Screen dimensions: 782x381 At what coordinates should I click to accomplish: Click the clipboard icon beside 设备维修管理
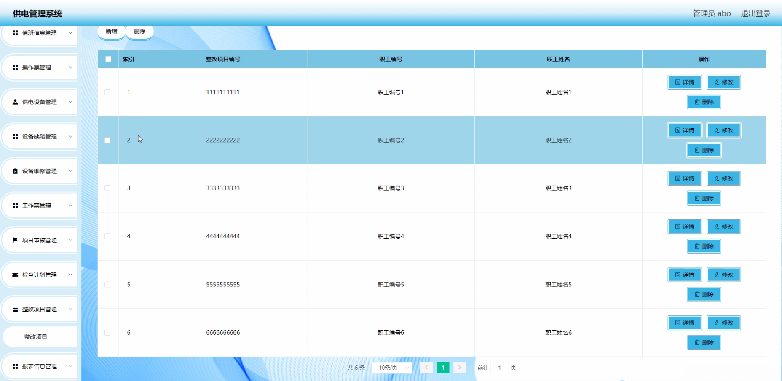[x=15, y=171]
